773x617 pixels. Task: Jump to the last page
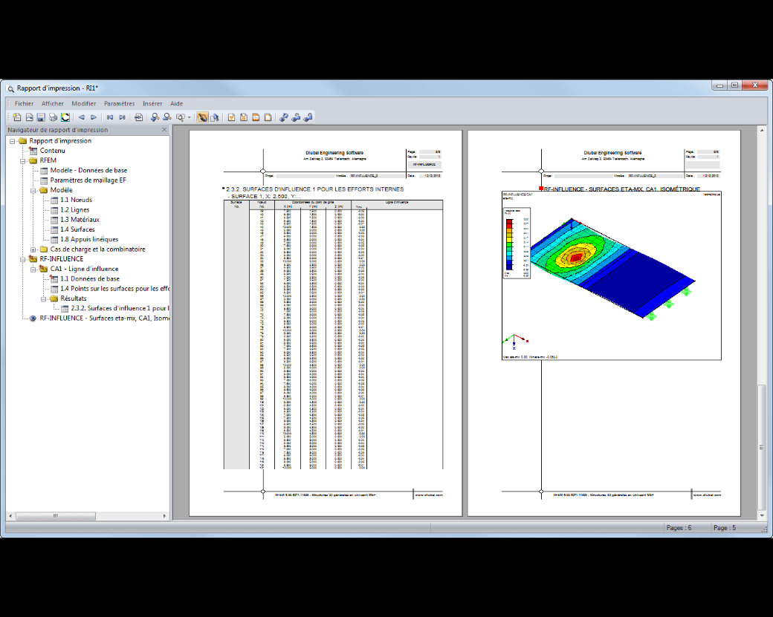coord(122,117)
